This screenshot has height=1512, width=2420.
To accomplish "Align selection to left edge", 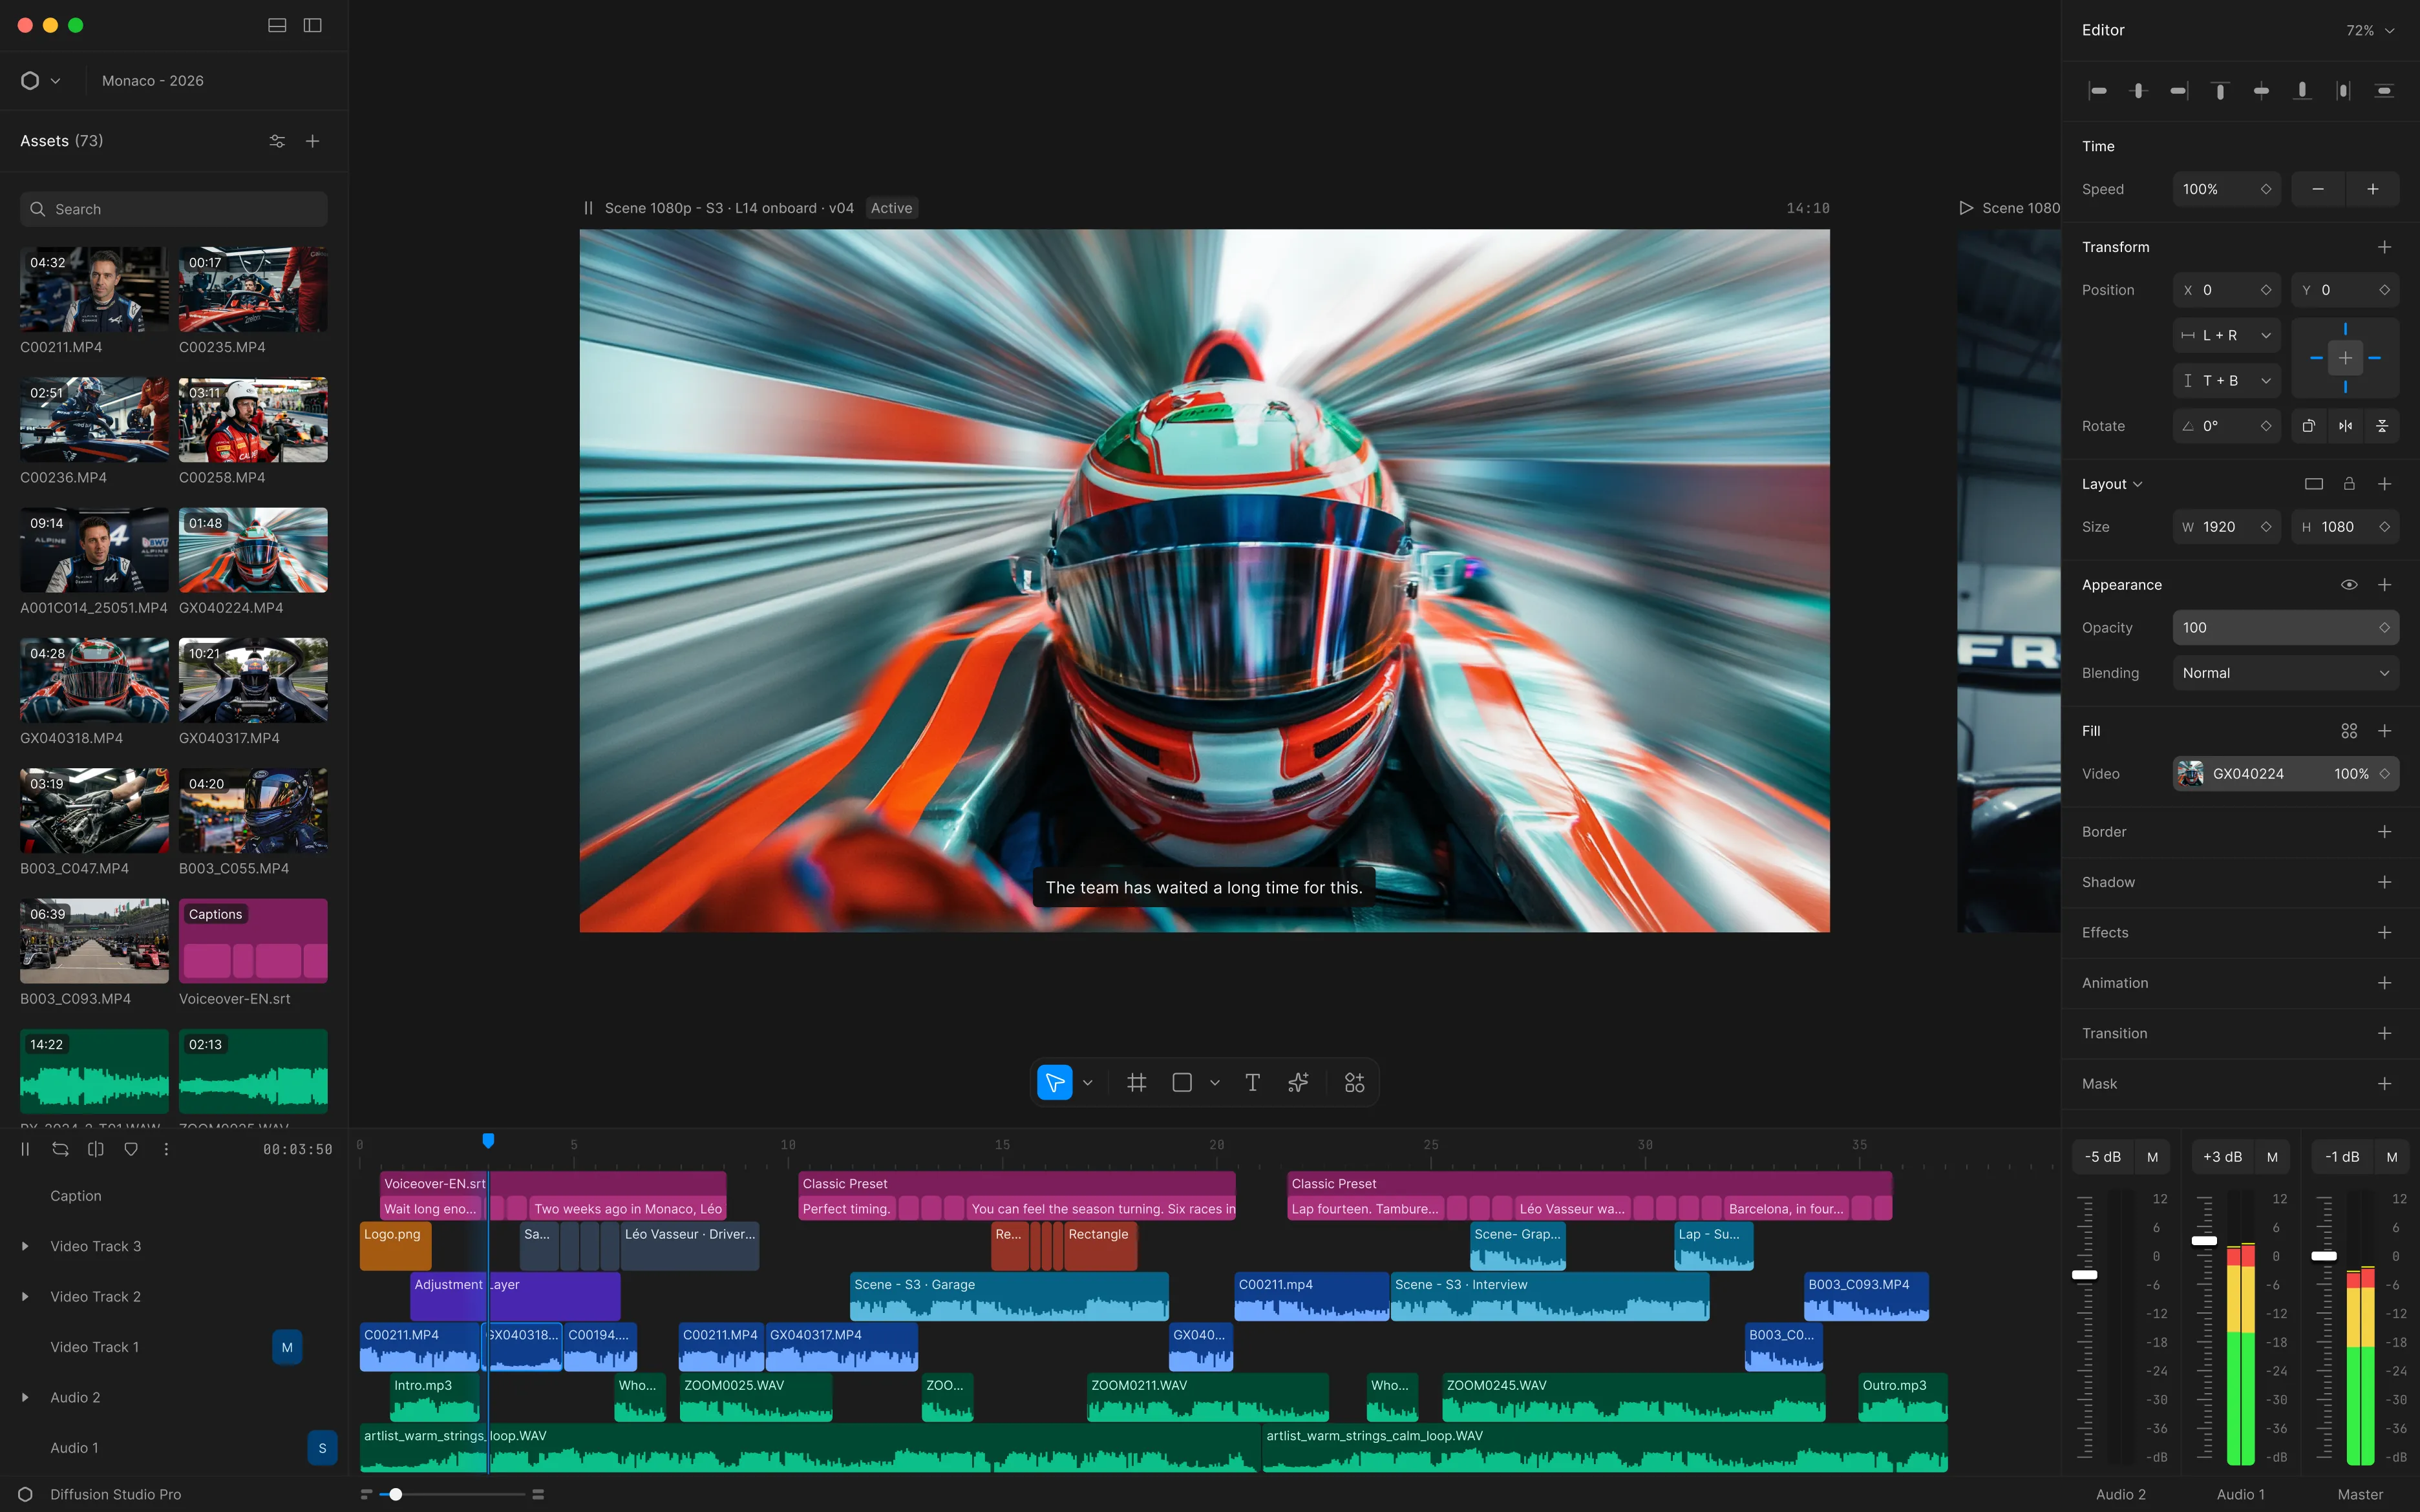I will pyautogui.click(x=2098, y=91).
